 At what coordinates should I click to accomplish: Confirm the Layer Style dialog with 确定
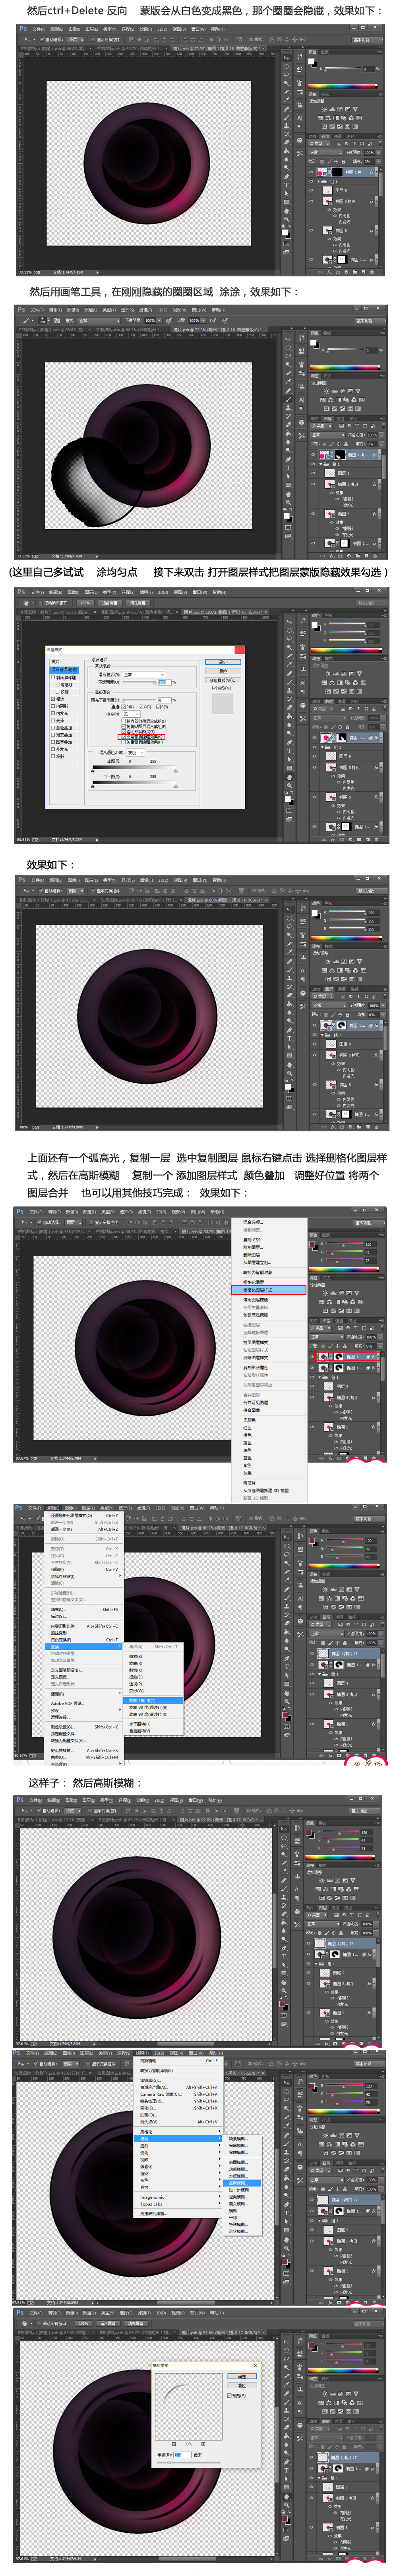[223, 662]
